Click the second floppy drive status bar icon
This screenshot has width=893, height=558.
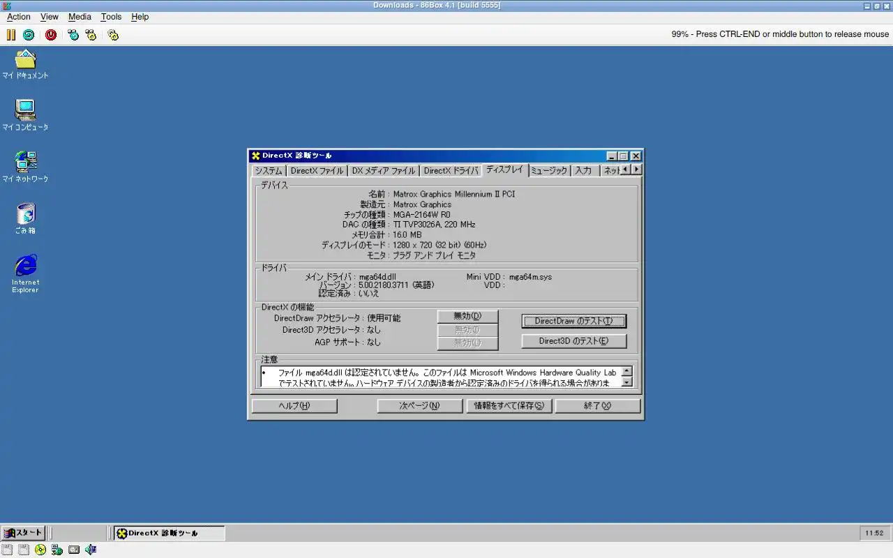pyautogui.click(x=24, y=550)
